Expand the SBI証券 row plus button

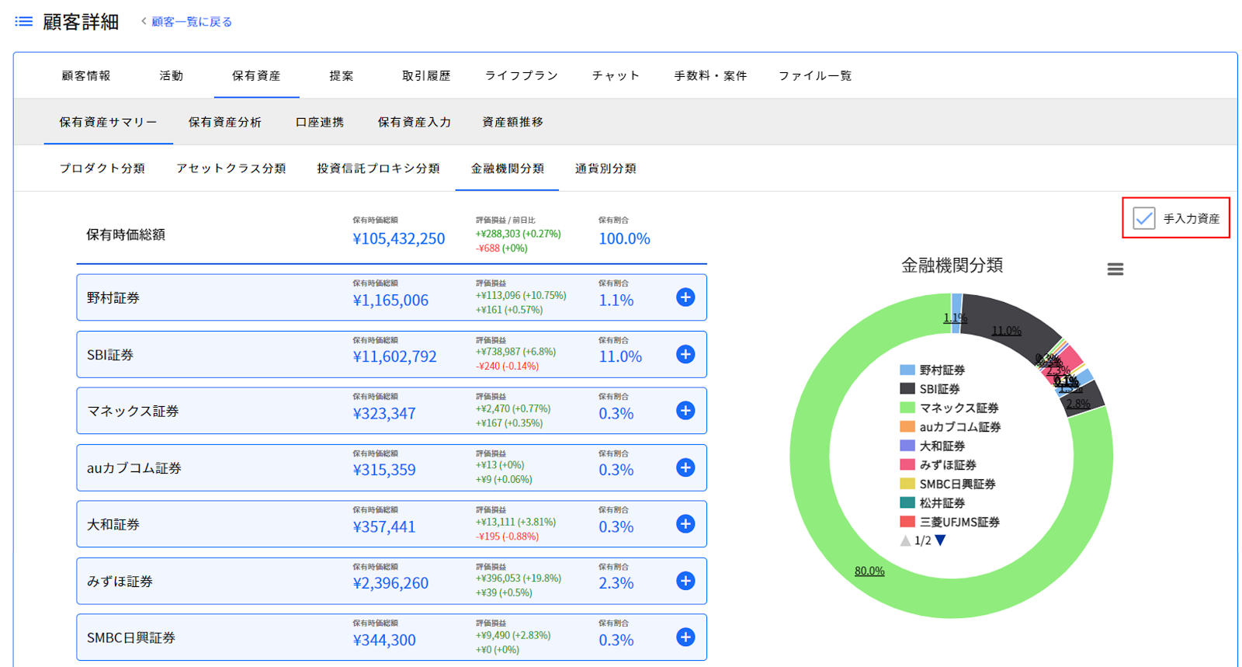(685, 354)
